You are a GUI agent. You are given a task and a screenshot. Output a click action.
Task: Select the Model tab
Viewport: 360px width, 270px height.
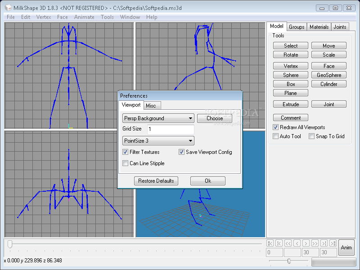pyautogui.click(x=277, y=26)
